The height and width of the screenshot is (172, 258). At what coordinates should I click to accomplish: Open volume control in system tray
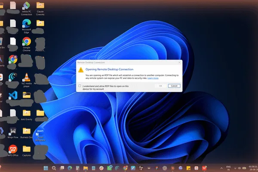point(240,168)
